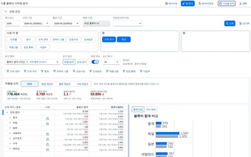Open the 사유 icon for 중국
Viewport: 251px width, 157px height.
[47, 119]
